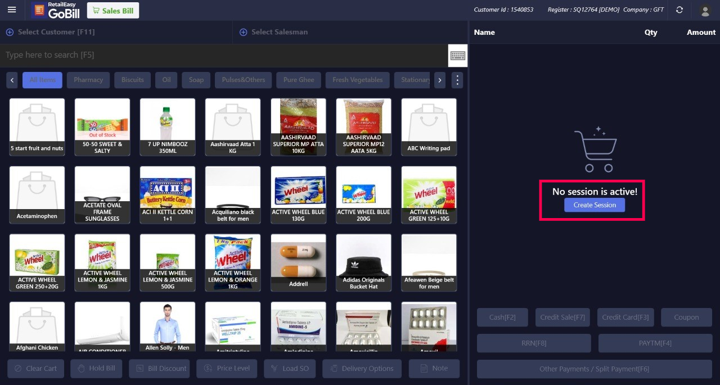Click Load SO button
The width and height of the screenshot is (720, 385).
point(290,369)
